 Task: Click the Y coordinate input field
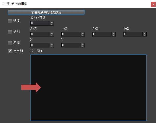click(x=71, y=45)
